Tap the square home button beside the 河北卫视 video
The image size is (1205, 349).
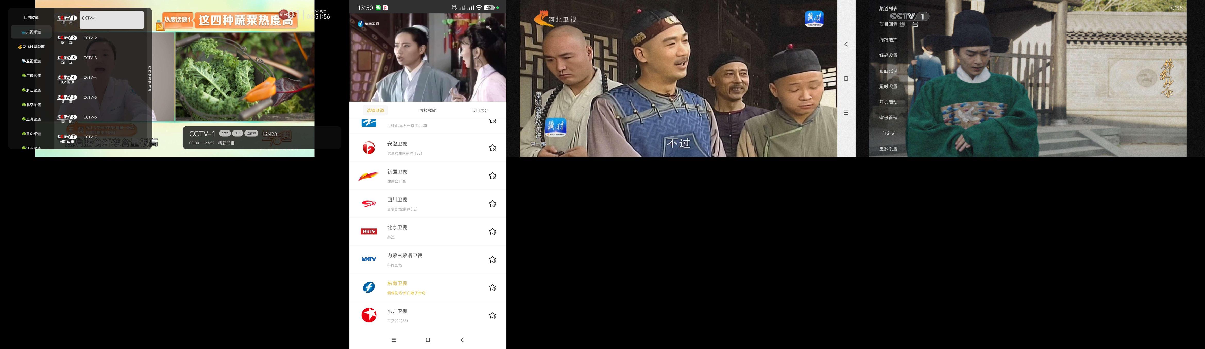(846, 78)
